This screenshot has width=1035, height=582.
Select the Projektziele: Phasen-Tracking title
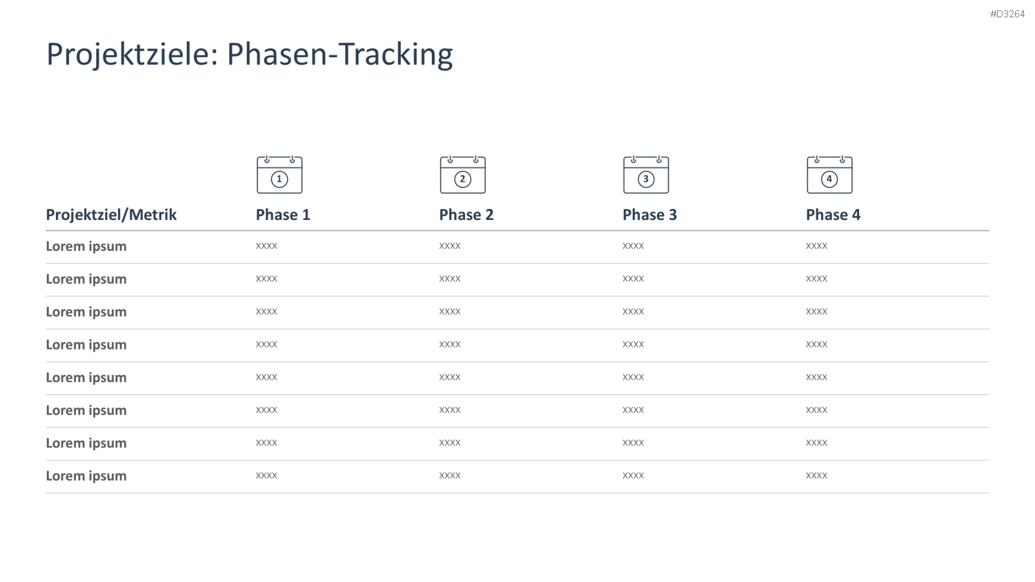pyautogui.click(x=249, y=54)
